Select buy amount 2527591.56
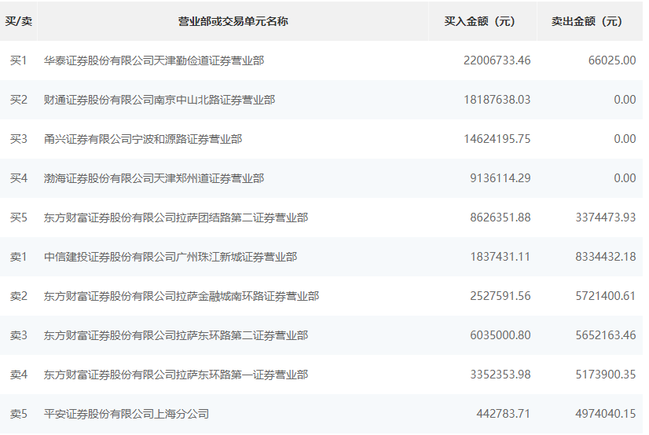The width and height of the screenshot is (649, 435). 500,296
